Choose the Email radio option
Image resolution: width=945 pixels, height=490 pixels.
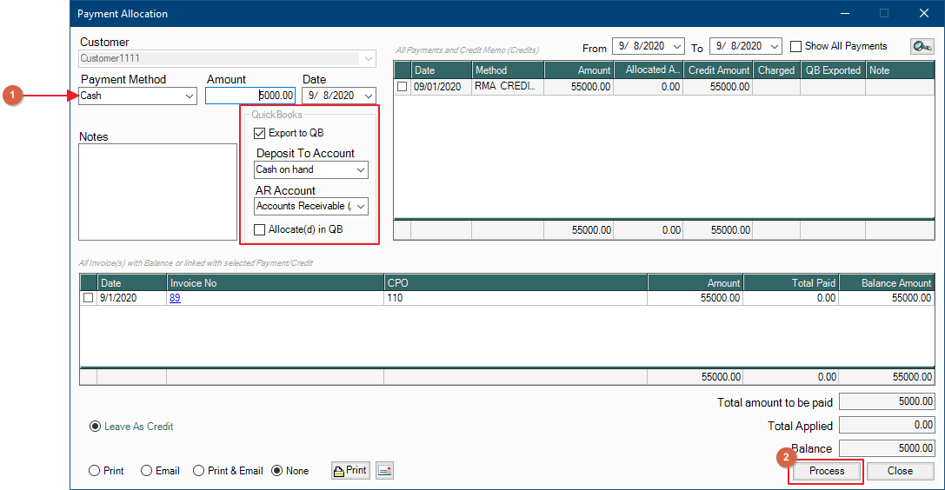pos(146,471)
